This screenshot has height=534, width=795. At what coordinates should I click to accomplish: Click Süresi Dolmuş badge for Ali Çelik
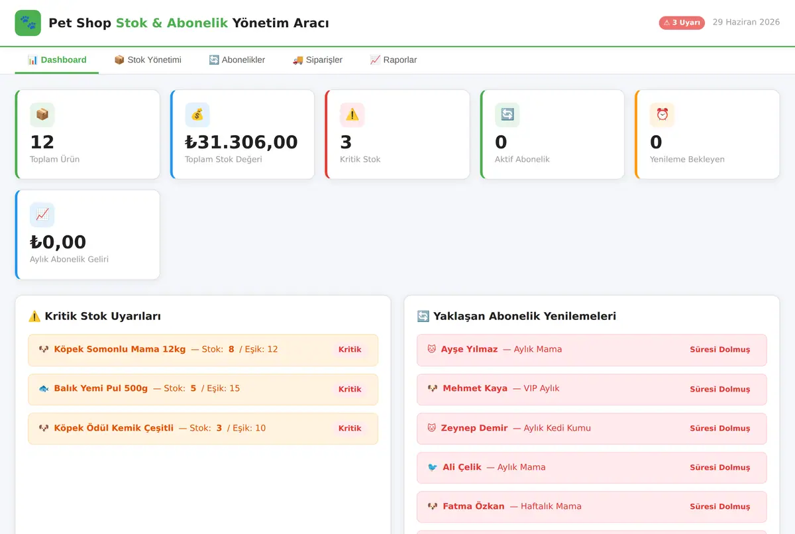[x=720, y=468]
